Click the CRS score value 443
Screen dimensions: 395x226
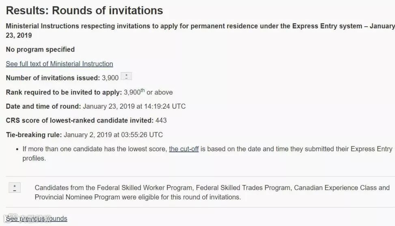coord(161,121)
